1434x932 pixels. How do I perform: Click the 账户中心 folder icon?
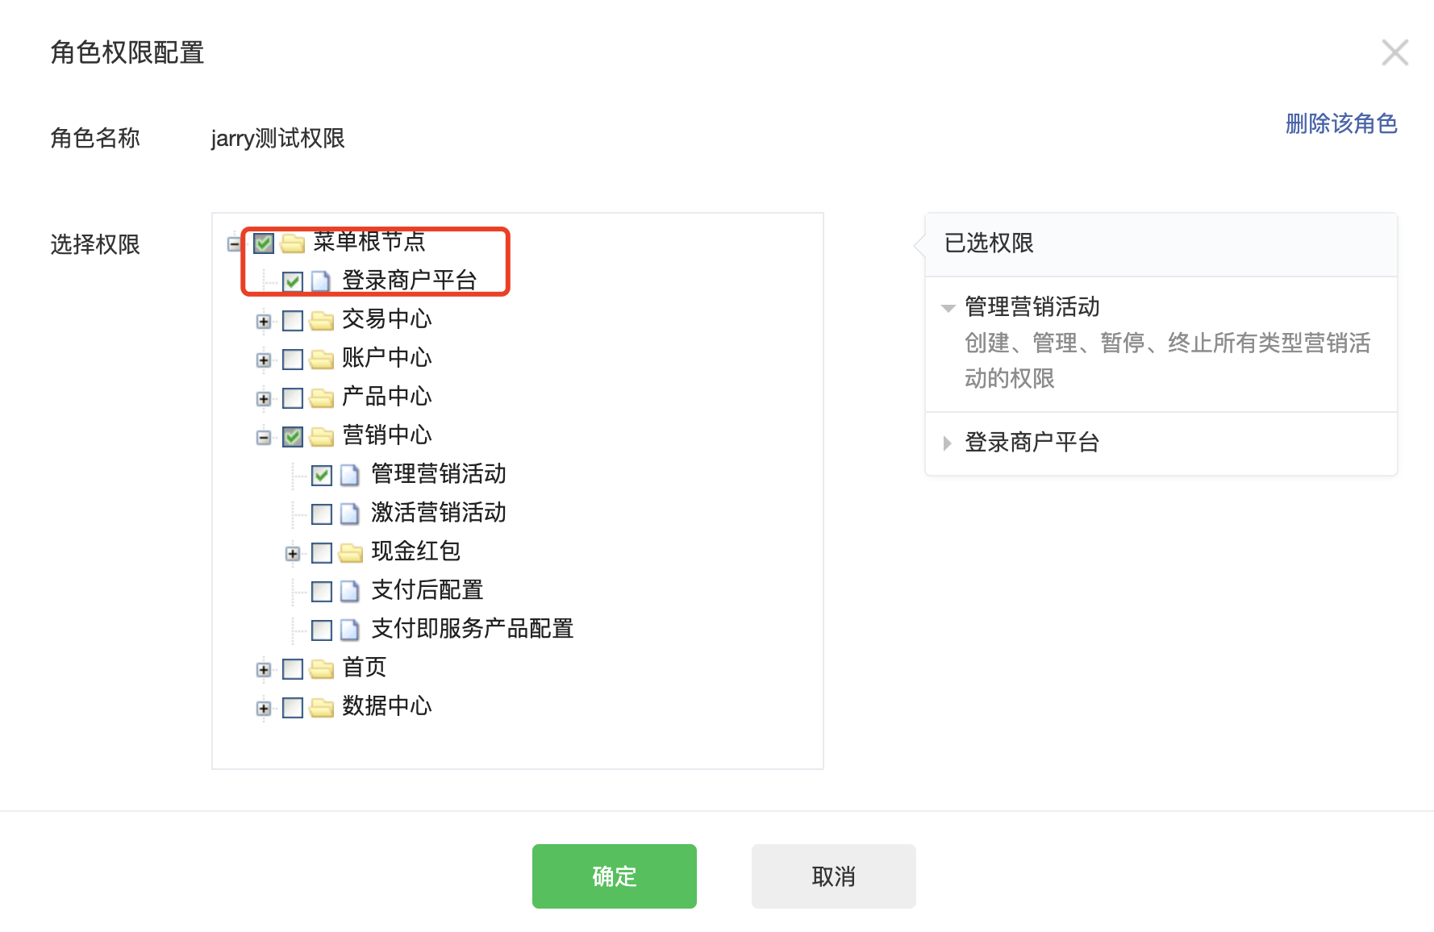322,360
